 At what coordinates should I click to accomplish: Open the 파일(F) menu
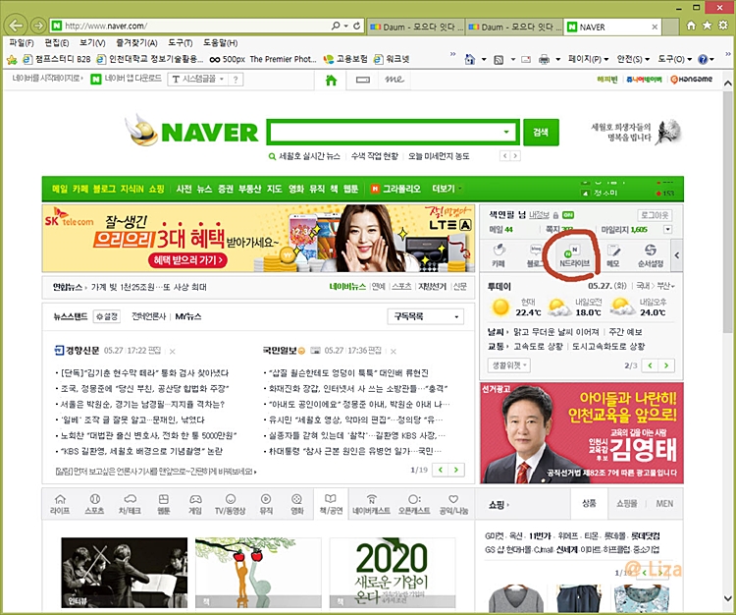tap(22, 43)
